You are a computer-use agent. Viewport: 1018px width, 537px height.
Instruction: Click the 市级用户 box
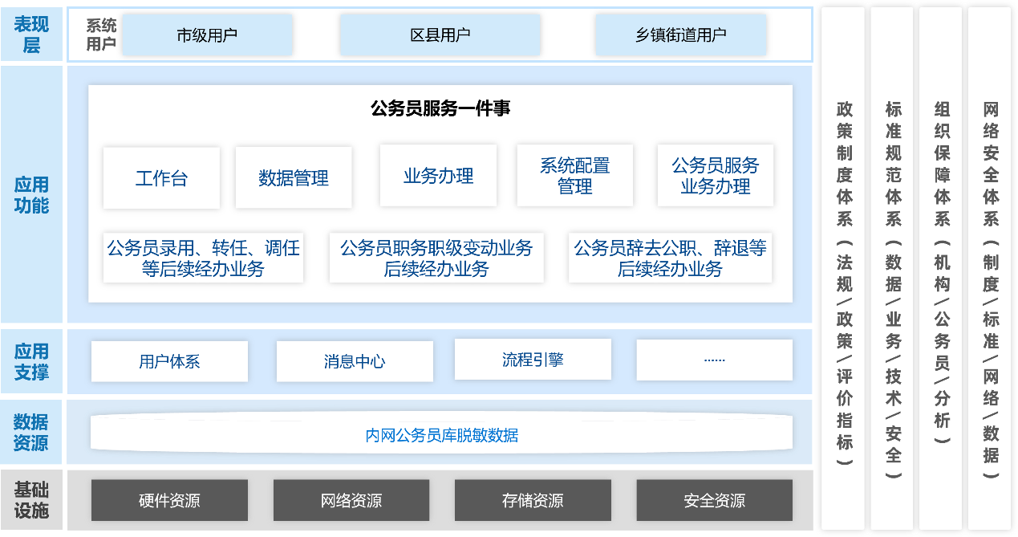coord(207,35)
